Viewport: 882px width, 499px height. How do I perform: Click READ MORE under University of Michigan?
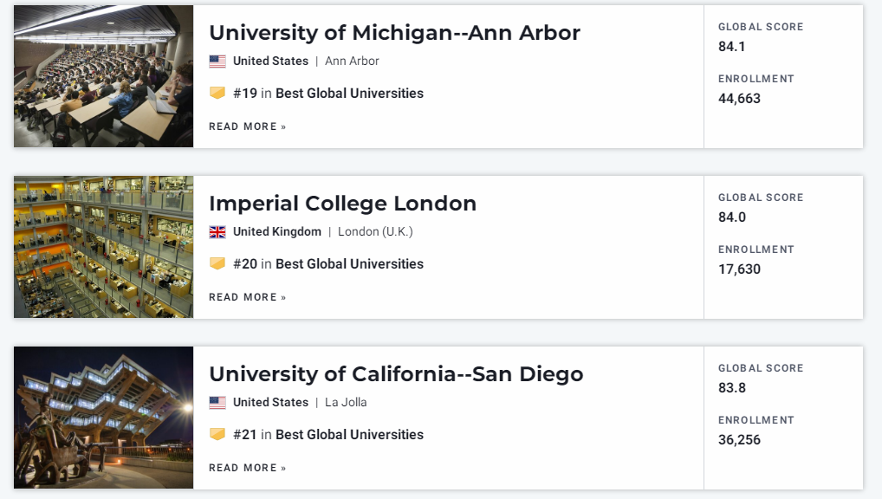coord(248,126)
